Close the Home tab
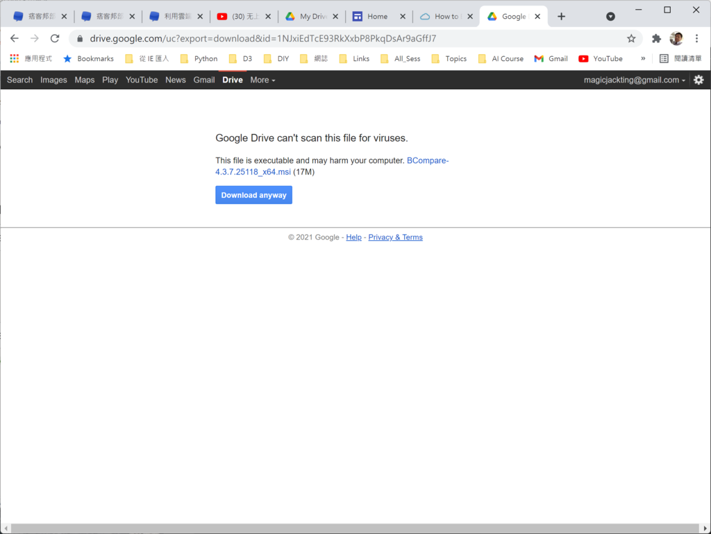 pyautogui.click(x=403, y=17)
